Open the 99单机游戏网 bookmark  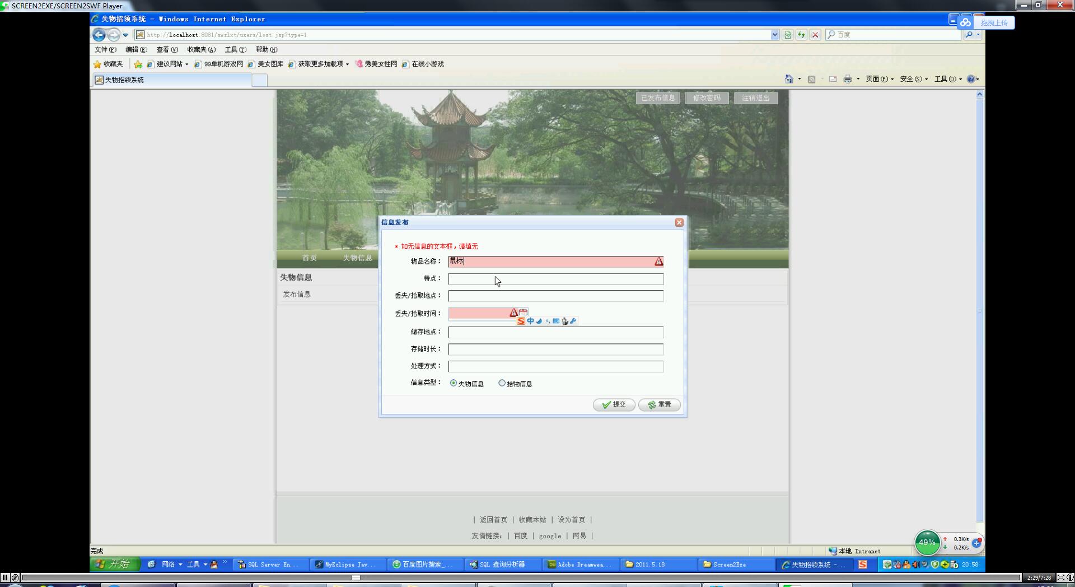[x=219, y=64]
